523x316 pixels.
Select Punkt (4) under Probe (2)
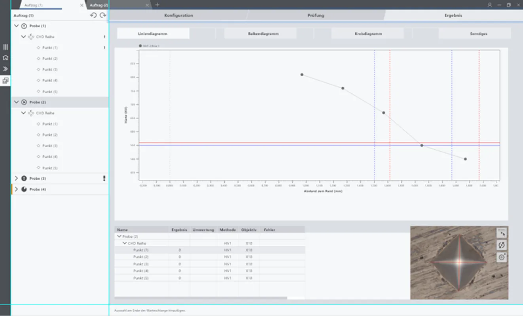click(x=50, y=157)
